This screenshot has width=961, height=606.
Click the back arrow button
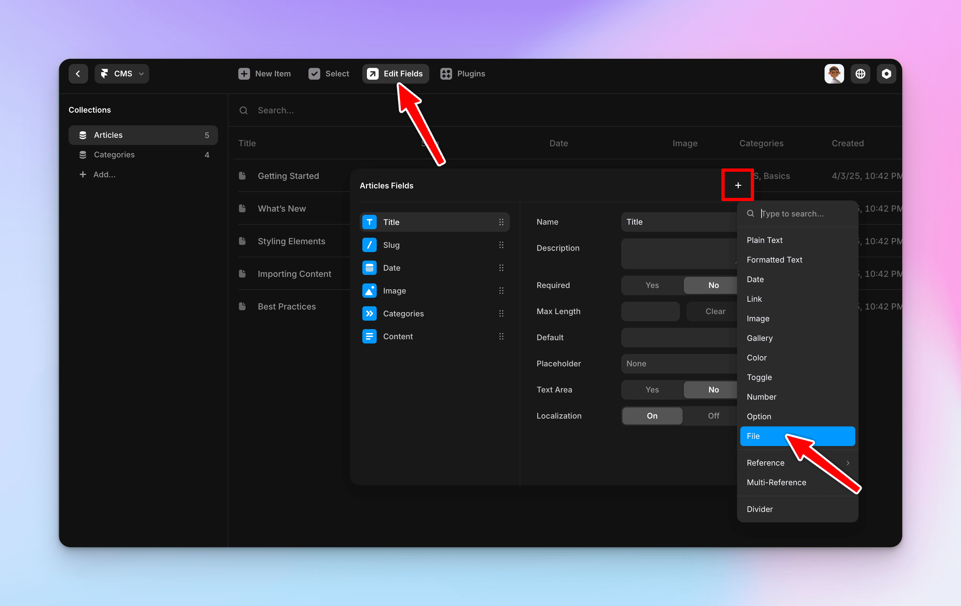click(x=78, y=74)
